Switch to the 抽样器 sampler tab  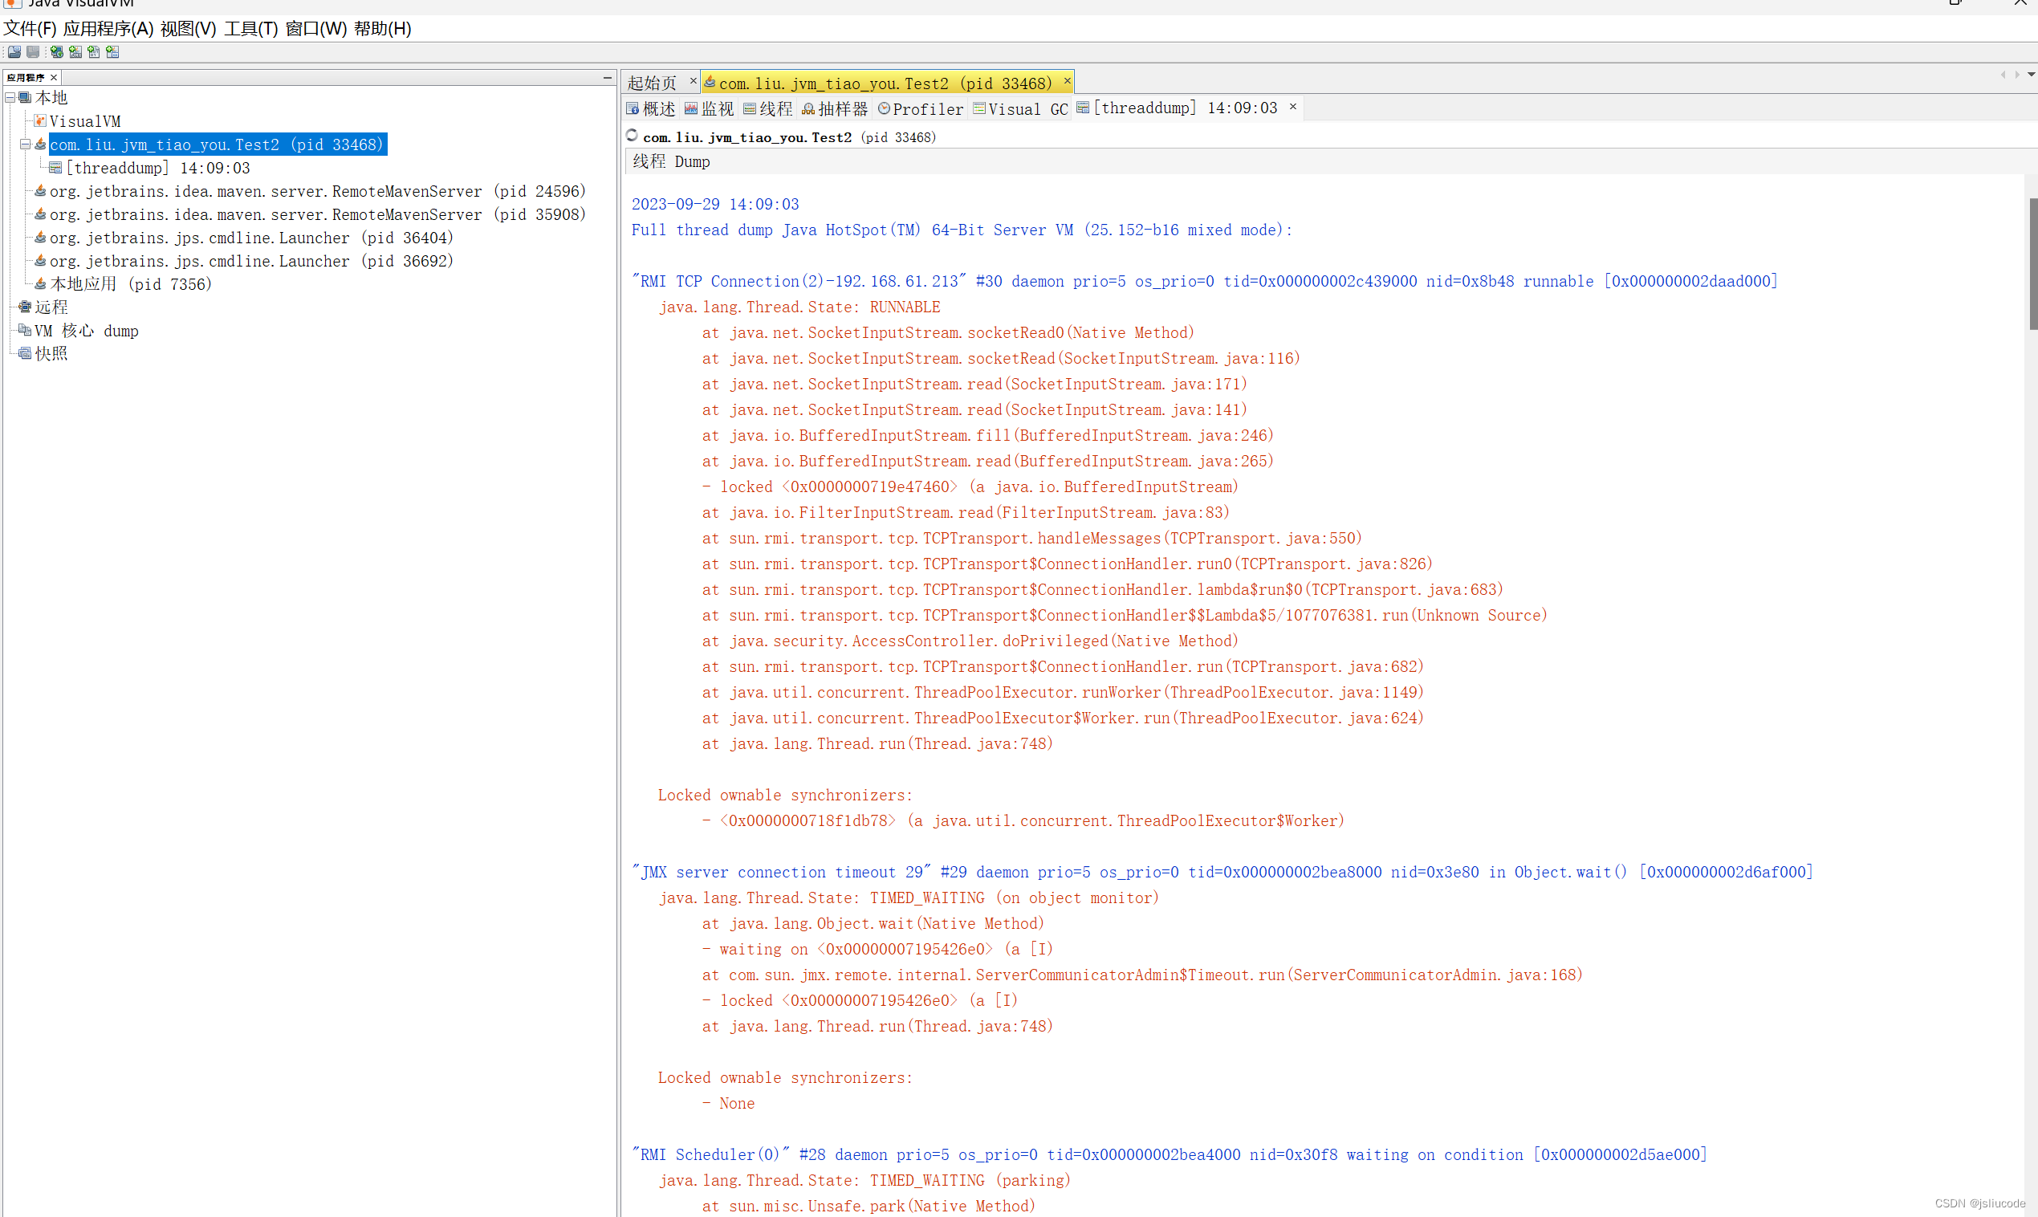click(x=835, y=108)
